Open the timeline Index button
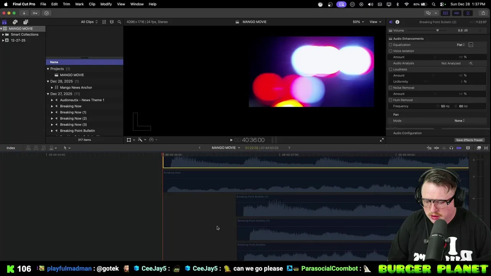This screenshot has width=491, height=276. [11, 148]
